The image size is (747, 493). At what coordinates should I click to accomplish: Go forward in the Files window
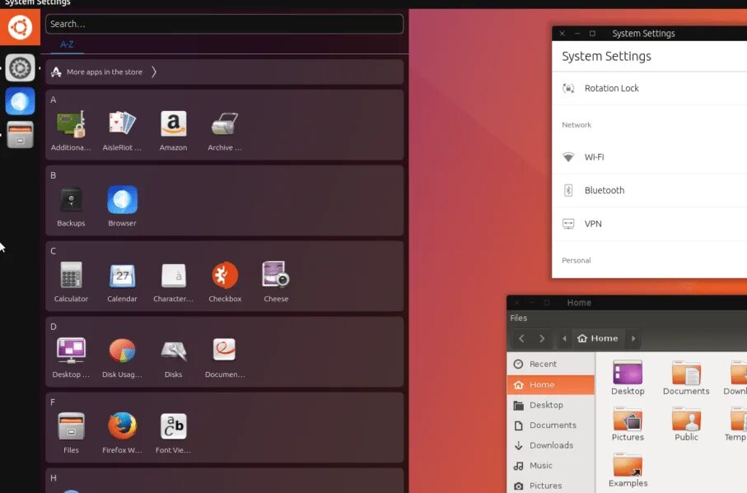542,338
